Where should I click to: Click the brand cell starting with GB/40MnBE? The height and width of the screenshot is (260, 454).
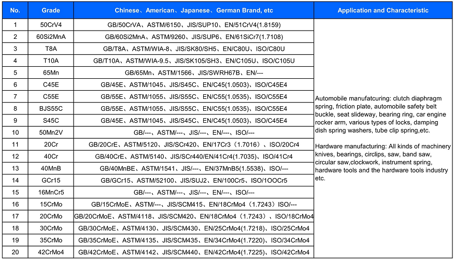point(193,168)
